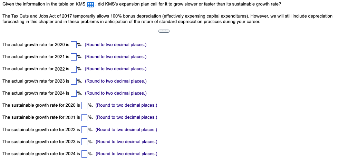This screenshot has width=339, height=160.
Task: Select the actual growth rate 2024 input box
Action: point(74,93)
